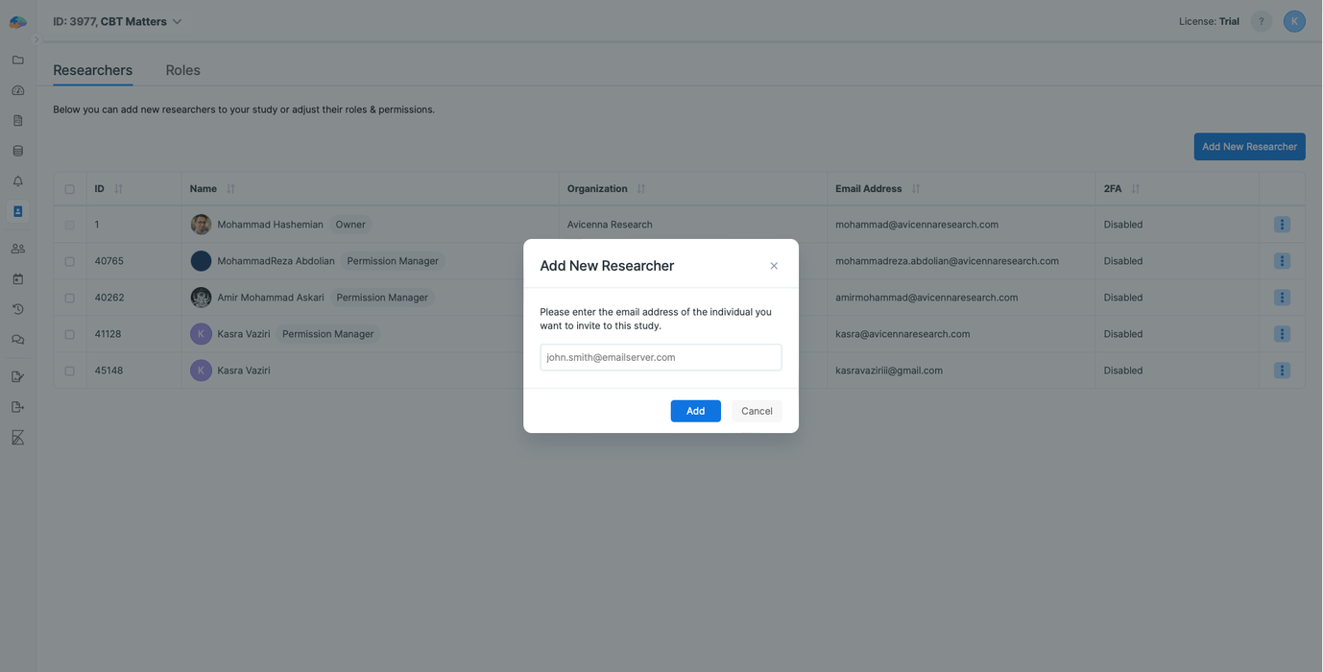Open the history clock icon in sidebar
The width and height of the screenshot is (1323, 672).
point(17,309)
